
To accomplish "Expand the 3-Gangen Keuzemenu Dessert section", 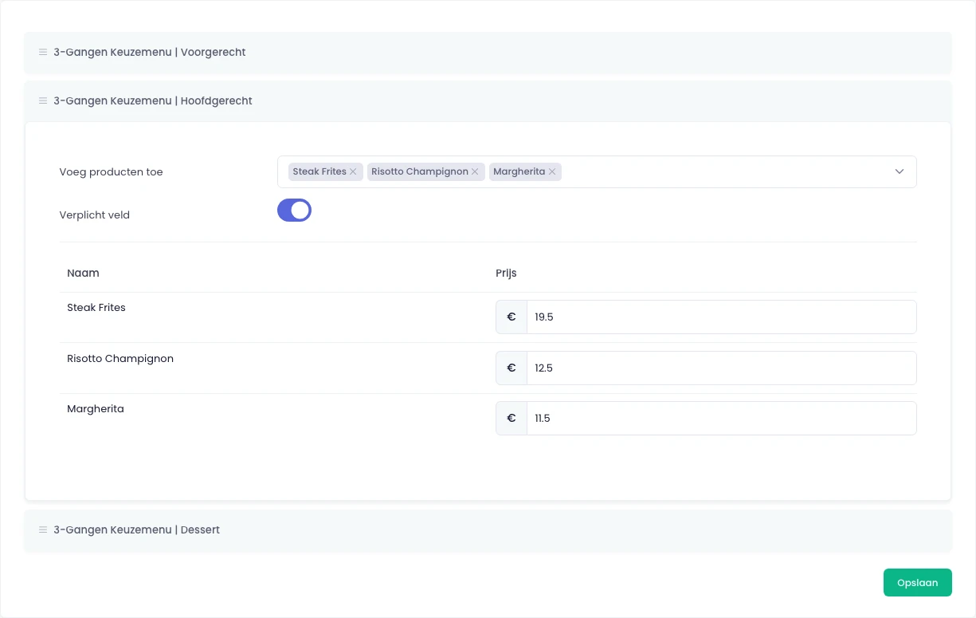I will (x=488, y=530).
